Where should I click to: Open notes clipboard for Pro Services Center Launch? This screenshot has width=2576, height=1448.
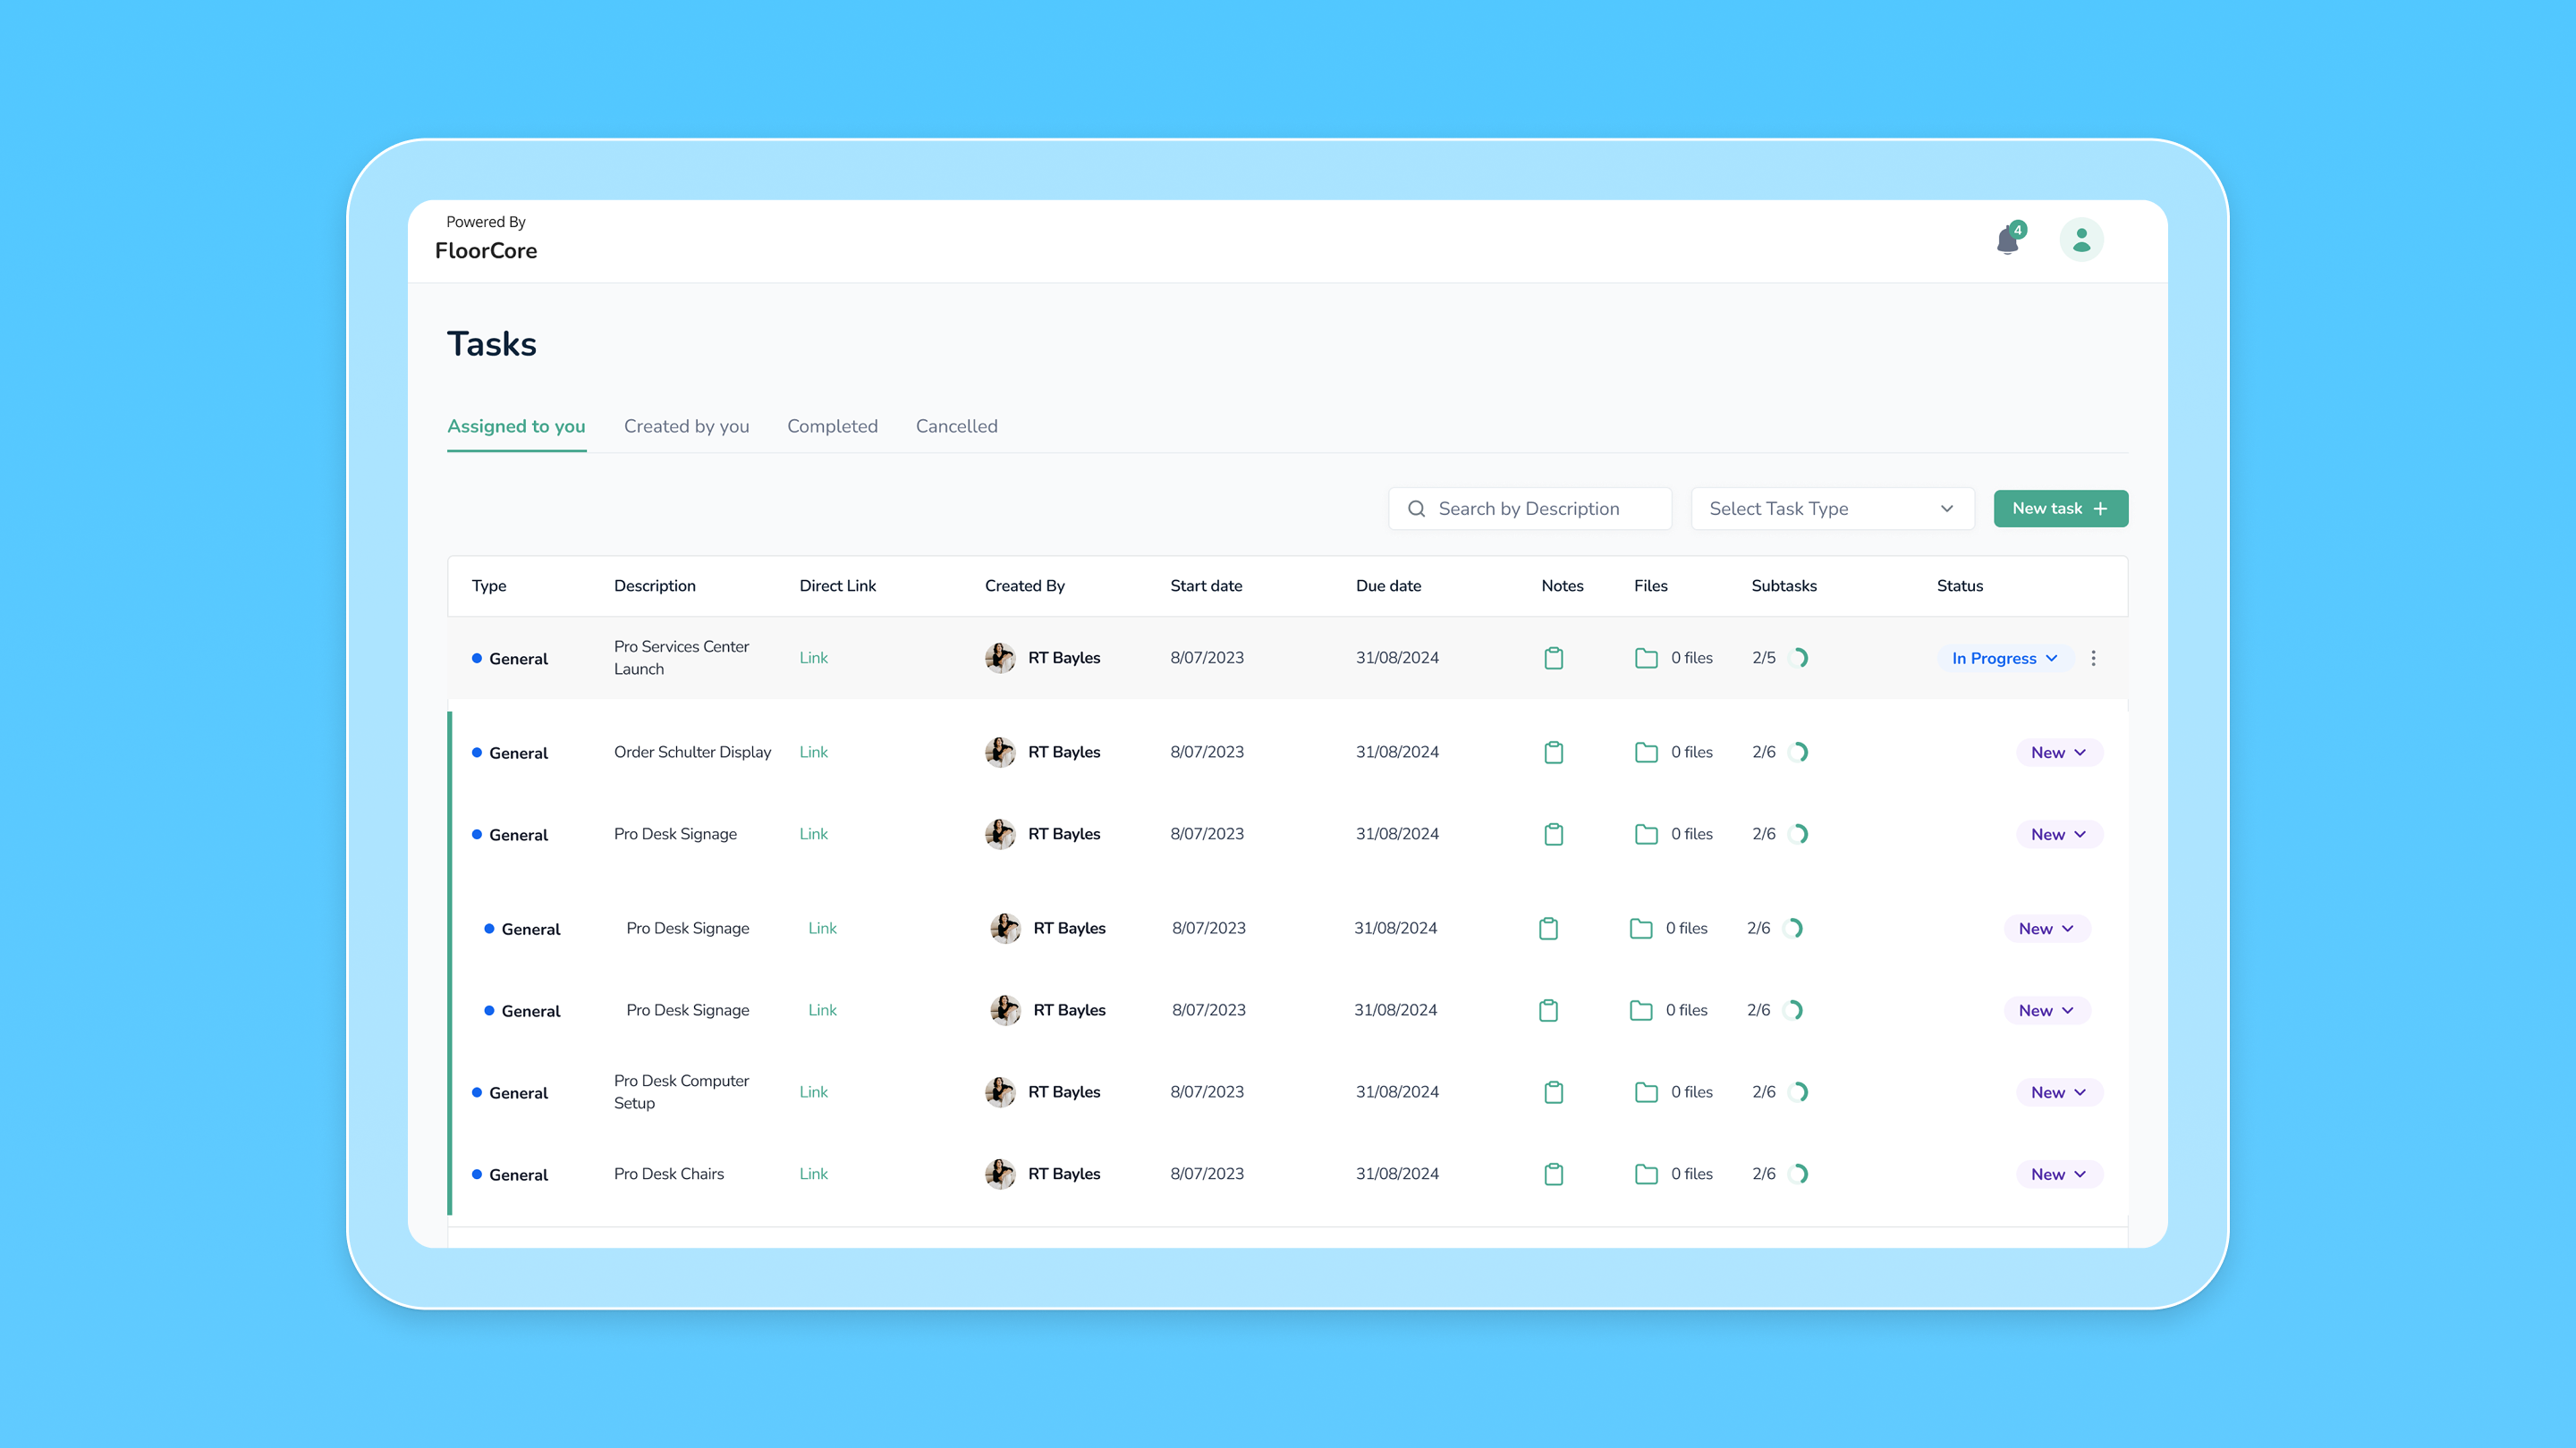pyautogui.click(x=1553, y=658)
